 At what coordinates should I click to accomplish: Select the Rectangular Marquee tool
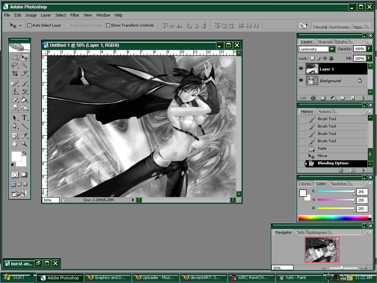15,57
